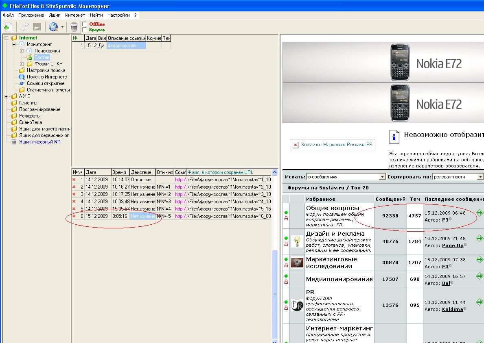
Task: Click red X icon in log row 1
Action: click(x=74, y=179)
